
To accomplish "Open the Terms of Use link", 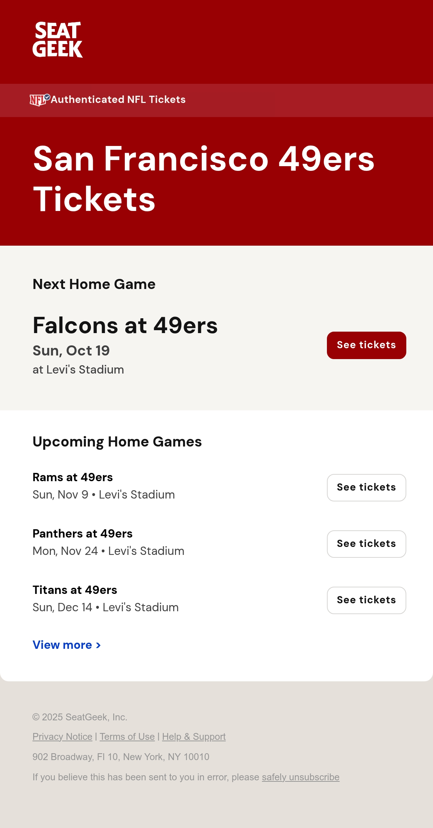I will coord(127,737).
